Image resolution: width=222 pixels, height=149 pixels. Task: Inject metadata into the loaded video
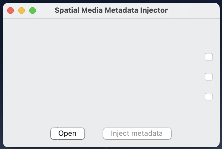coord(137,134)
